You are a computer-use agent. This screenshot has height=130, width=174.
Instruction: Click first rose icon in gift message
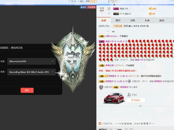(x=129, y=41)
